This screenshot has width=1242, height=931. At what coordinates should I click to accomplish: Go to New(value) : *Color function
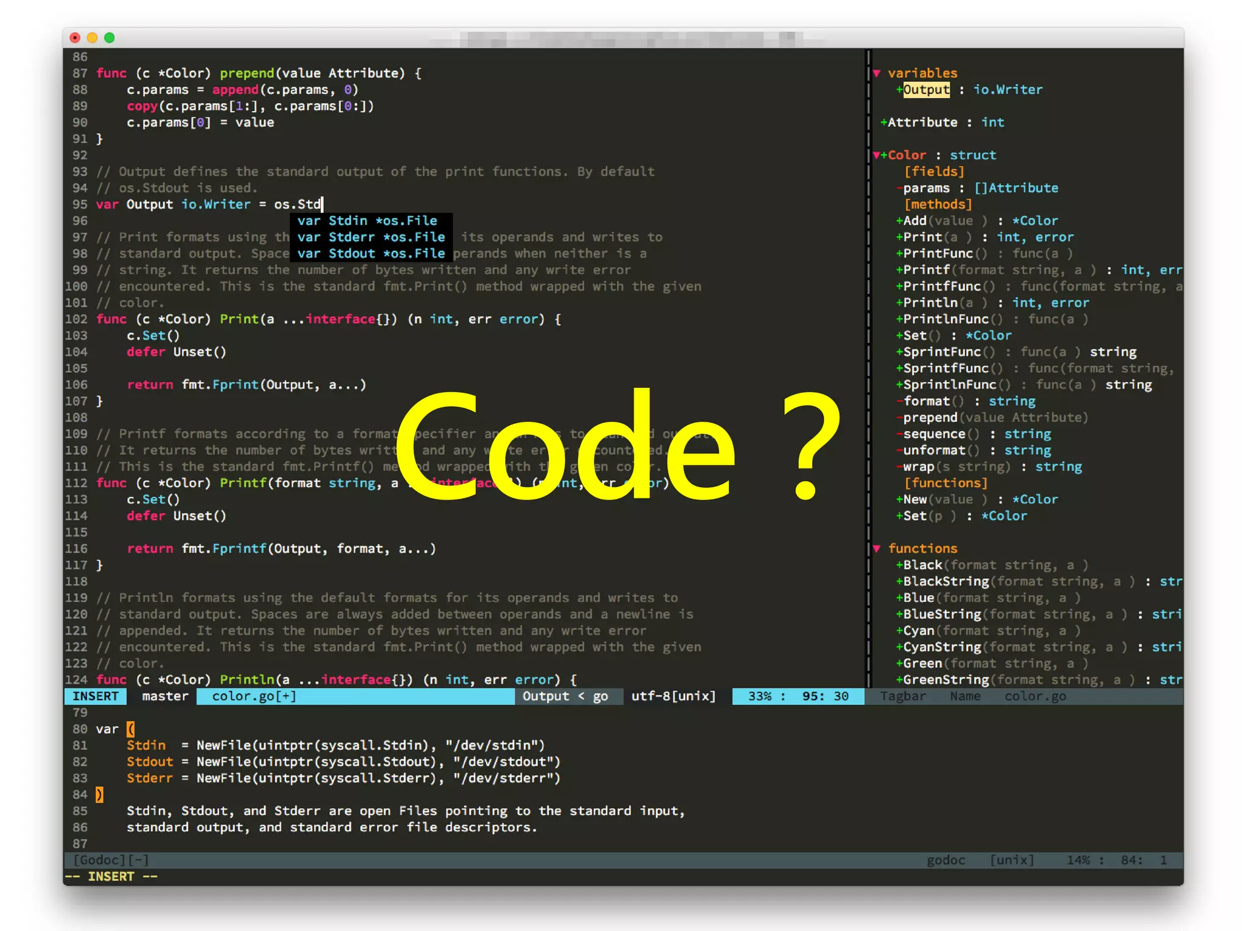pos(977,499)
